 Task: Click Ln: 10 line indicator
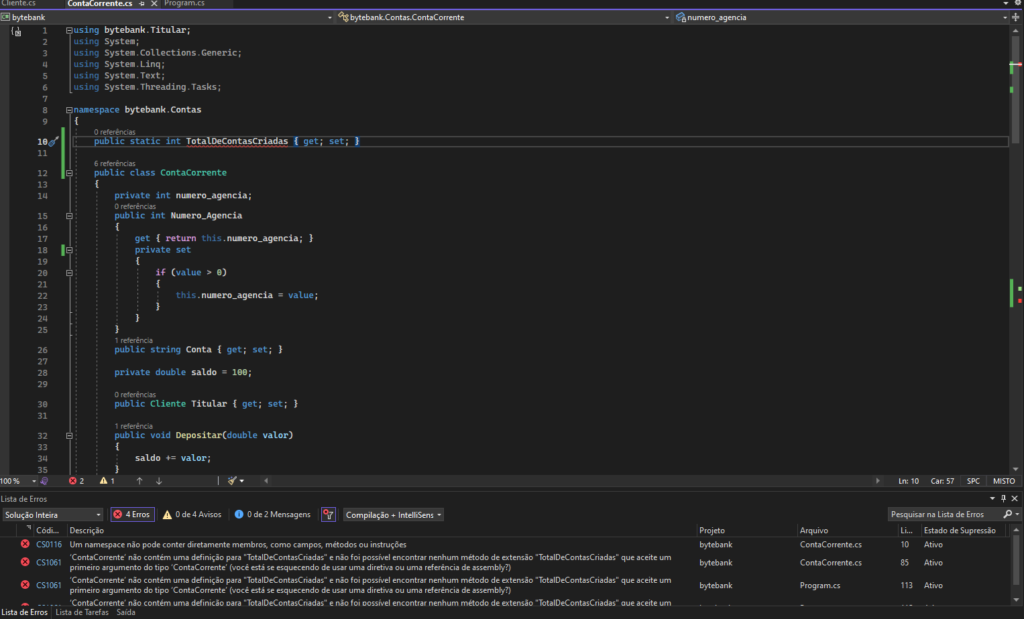pyautogui.click(x=909, y=481)
